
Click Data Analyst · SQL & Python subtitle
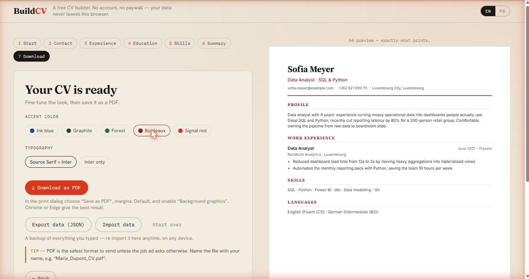318,80
